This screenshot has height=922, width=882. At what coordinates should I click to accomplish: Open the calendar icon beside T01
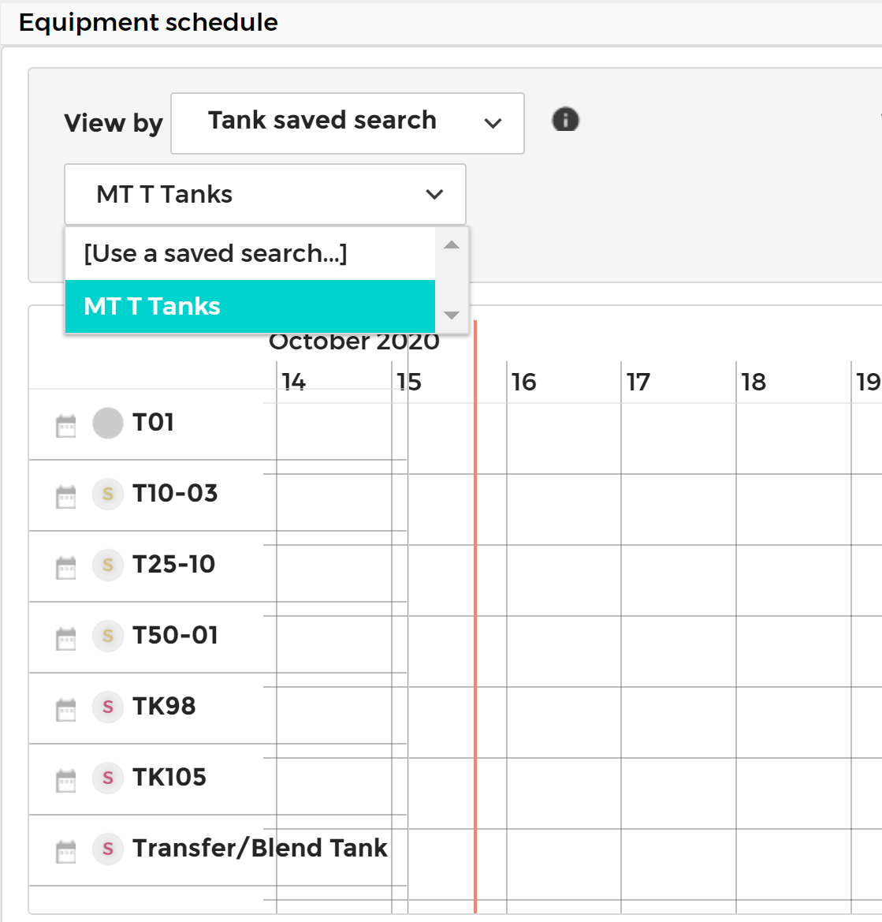pyautogui.click(x=65, y=424)
